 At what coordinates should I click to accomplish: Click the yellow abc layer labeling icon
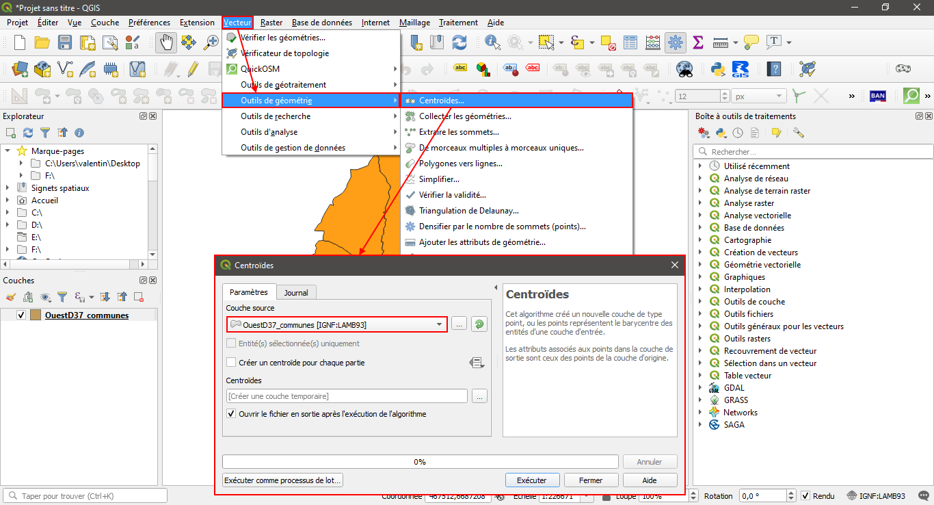tap(460, 68)
